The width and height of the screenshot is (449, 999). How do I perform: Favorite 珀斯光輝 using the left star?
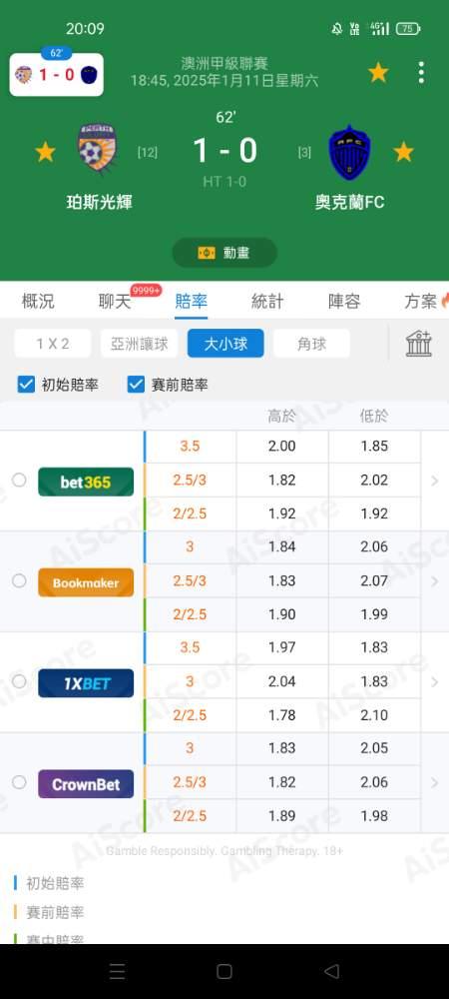pos(45,152)
